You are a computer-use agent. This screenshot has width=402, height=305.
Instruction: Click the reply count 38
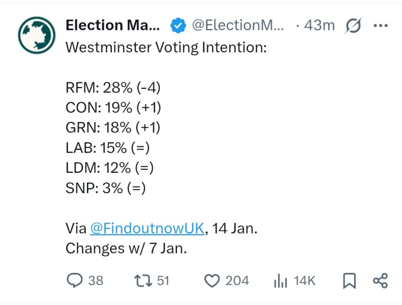[96, 281]
